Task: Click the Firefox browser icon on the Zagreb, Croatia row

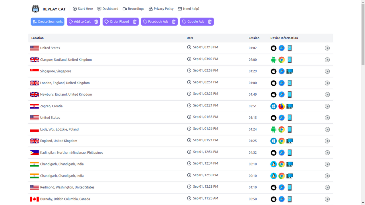Action: 281,106
